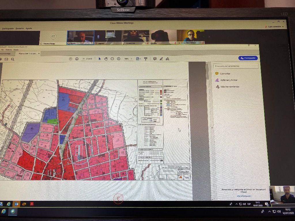Add a sticky note comment from toolbar
Image resolution: width=295 pixels, height=221 pixels.
coord(155,59)
